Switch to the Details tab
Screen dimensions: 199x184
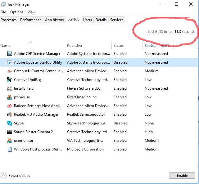pyautogui.click(x=101, y=20)
